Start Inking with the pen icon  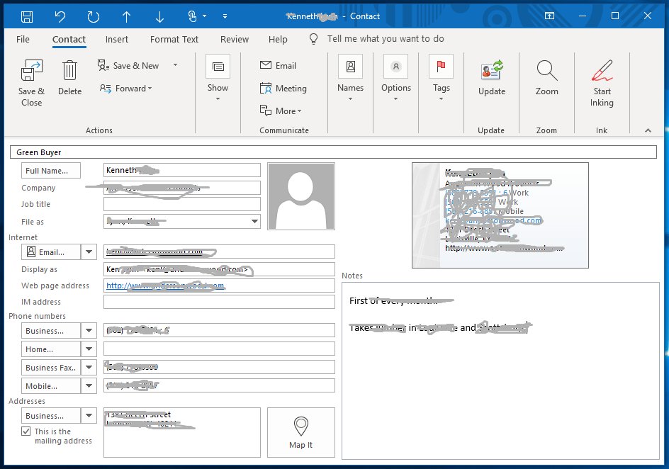click(x=602, y=70)
